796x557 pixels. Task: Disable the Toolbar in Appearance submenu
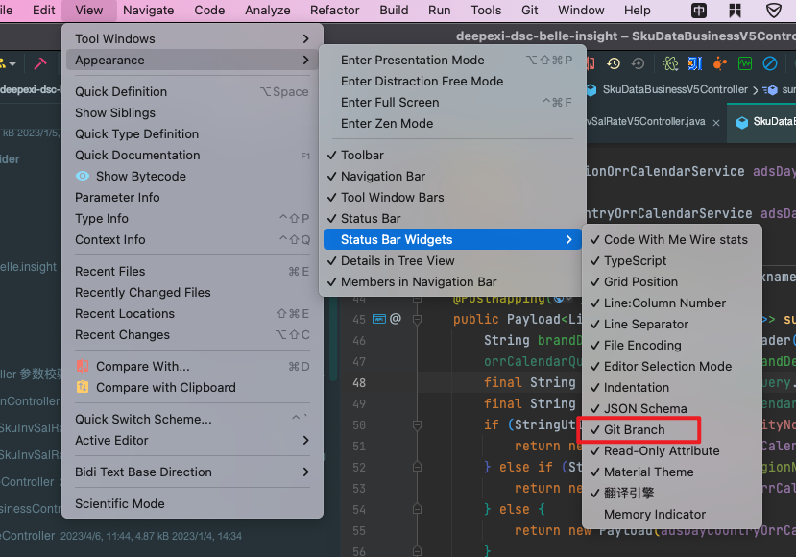(x=362, y=155)
